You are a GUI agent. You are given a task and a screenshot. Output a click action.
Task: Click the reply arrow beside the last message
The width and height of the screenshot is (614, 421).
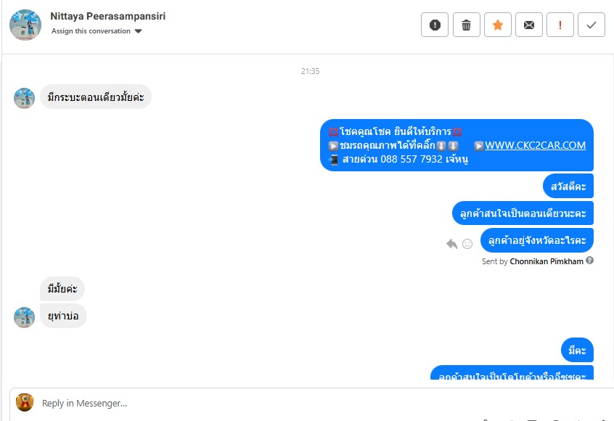[x=452, y=244]
